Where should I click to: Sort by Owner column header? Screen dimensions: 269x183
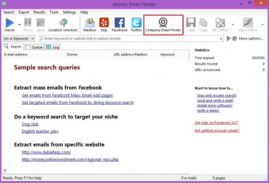(88, 54)
